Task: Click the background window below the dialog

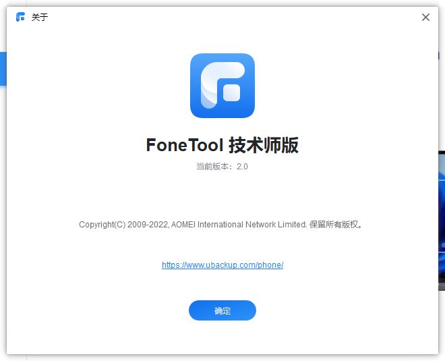Action: click(x=222, y=358)
